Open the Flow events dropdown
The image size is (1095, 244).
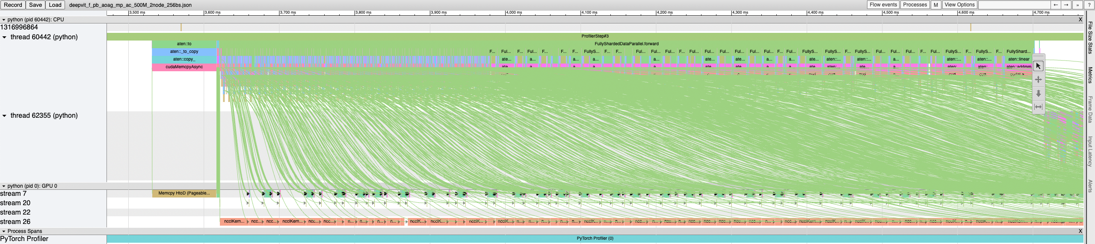[x=883, y=5]
